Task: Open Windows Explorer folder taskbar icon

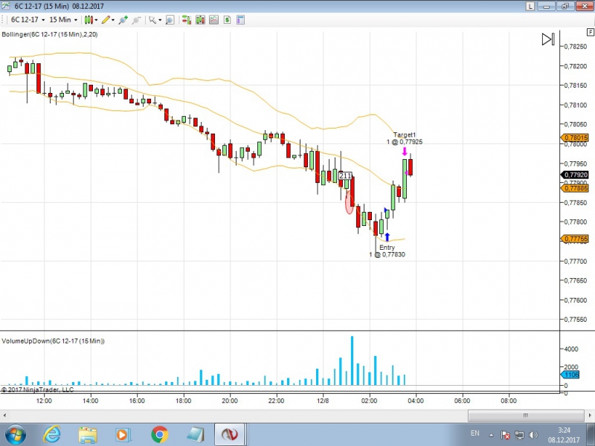Action: [88, 435]
